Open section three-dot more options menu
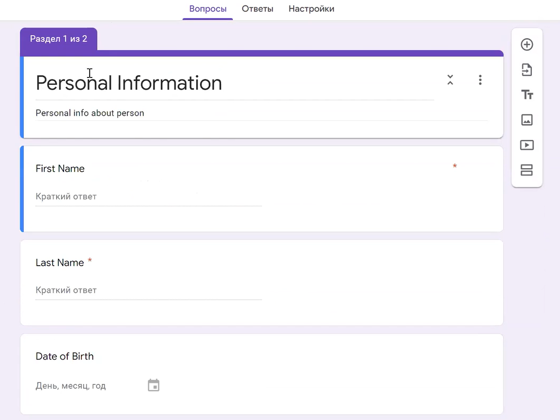The width and height of the screenshot is (560, 420). tap(480, 80)
